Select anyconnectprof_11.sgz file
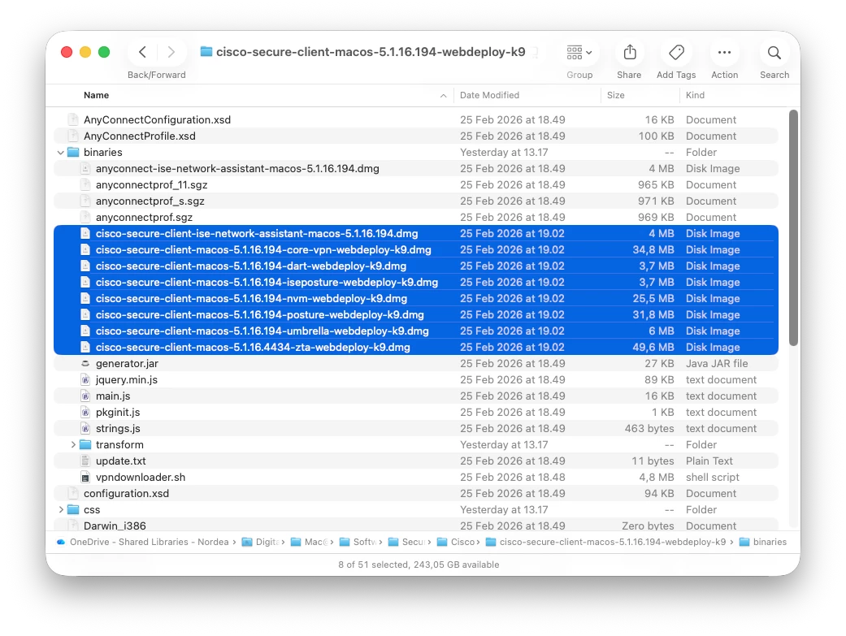 (x=416, y=184)
